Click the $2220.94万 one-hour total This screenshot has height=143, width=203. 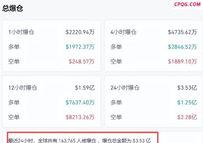tap(80, 32)
